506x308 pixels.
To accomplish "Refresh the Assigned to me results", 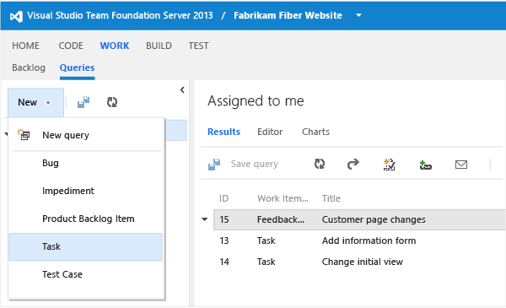I will coord(320,164).
